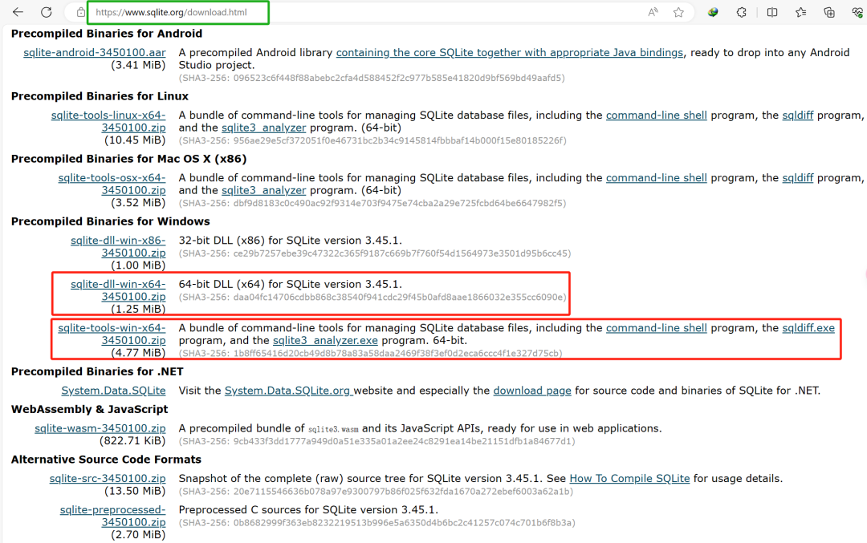Open sqldiff link in Linux section
Image resolution: width=867 pixels, height=543 pixels.
click(x=798, y=115)
